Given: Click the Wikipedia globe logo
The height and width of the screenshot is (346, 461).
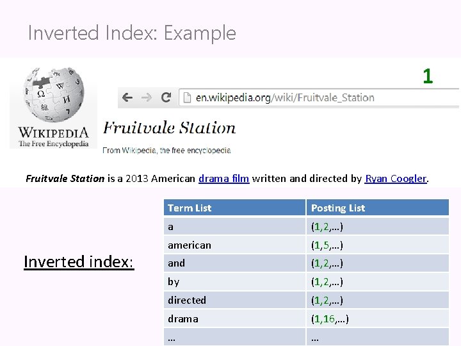Looking at the screenshot, I should (54, 94).
